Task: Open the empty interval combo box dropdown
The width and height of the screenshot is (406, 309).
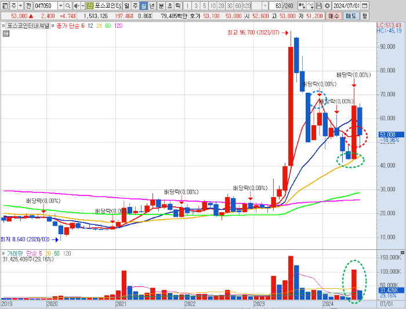Action: pyautogui.click(x=264, y=5)
